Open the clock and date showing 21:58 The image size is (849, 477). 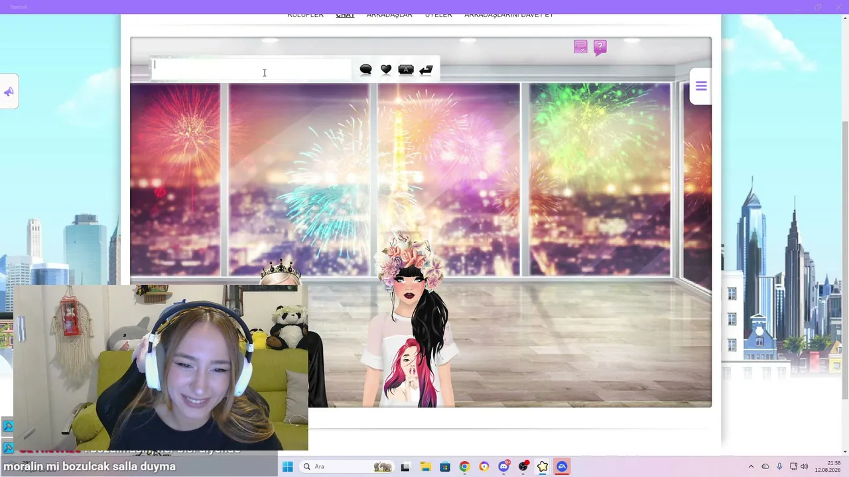[x=827, y=466]
